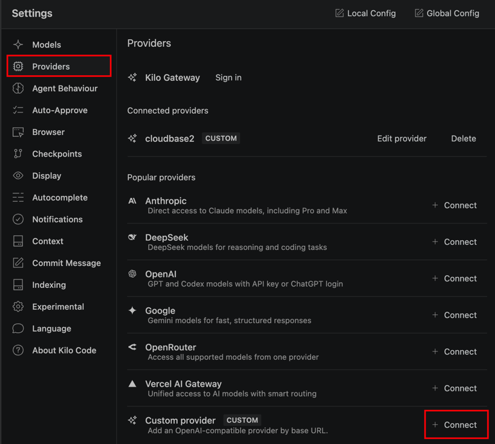Open the Browser settings section

59,132
